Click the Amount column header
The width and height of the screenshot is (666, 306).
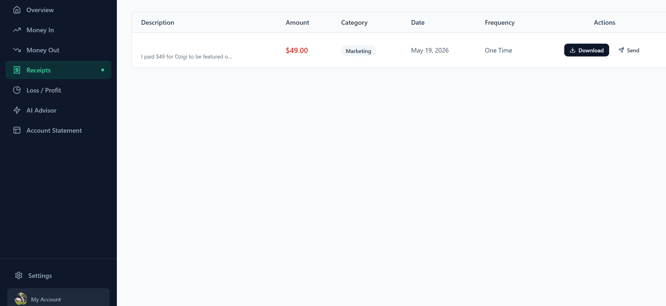[297, 23]
